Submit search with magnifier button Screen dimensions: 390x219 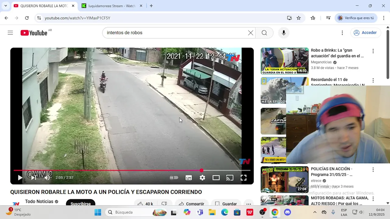click(264, 33)
